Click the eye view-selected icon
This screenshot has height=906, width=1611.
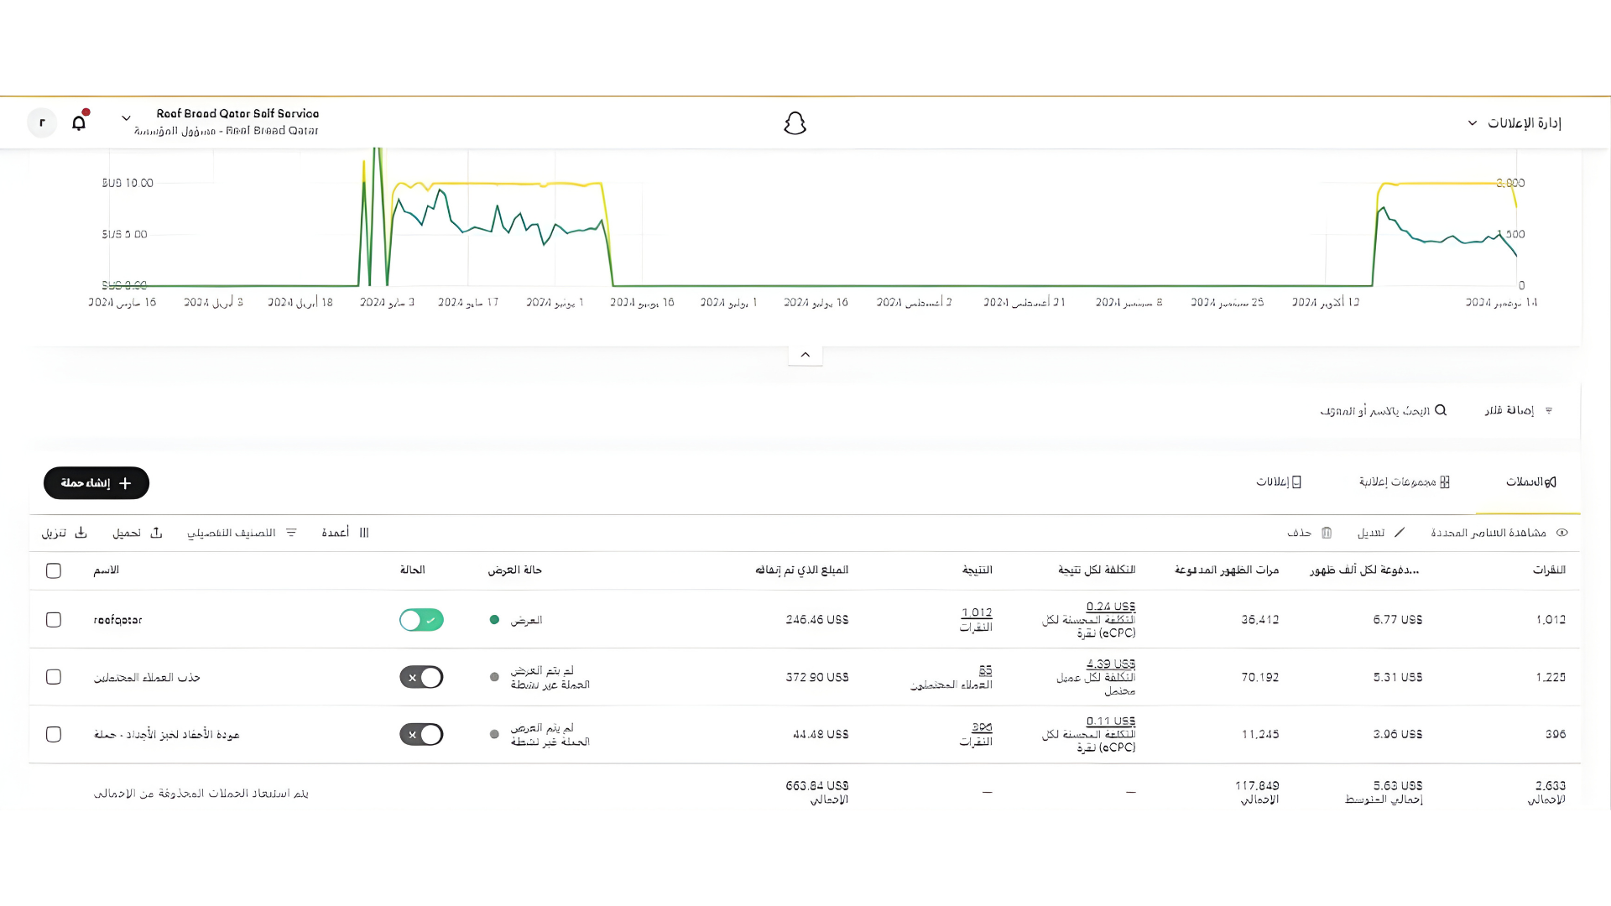tap(1561, 533)
